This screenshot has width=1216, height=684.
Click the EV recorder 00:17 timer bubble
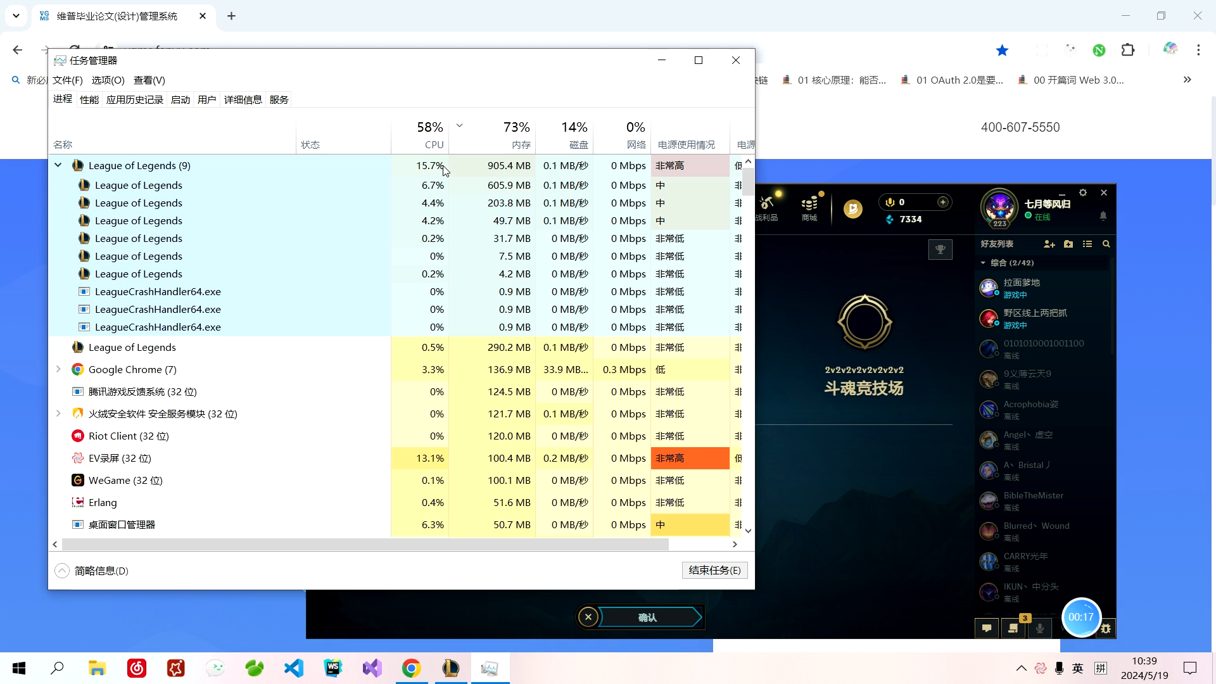1081,617
